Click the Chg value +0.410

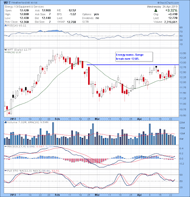click(173, 14)
